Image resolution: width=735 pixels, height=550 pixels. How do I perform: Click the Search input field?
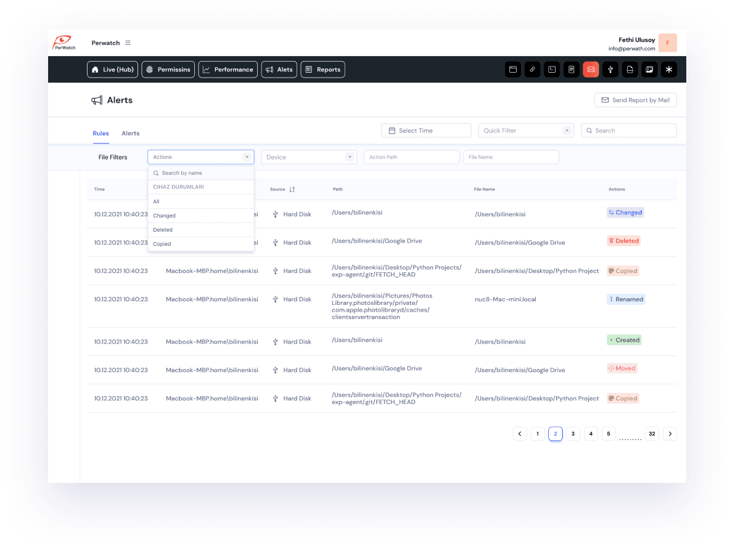[628, 130]
